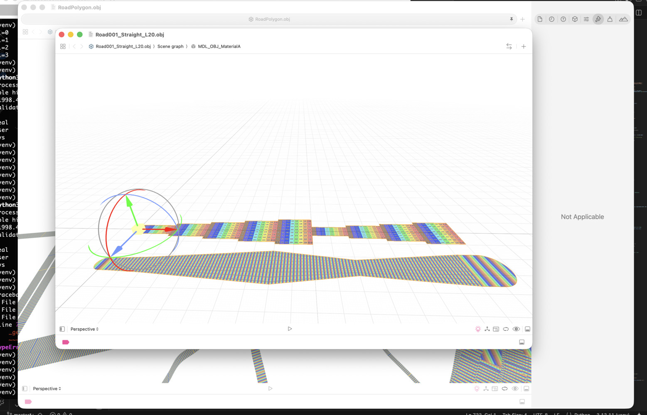Open the Attributes inspector sliders icon

click(x=586, y=19)
